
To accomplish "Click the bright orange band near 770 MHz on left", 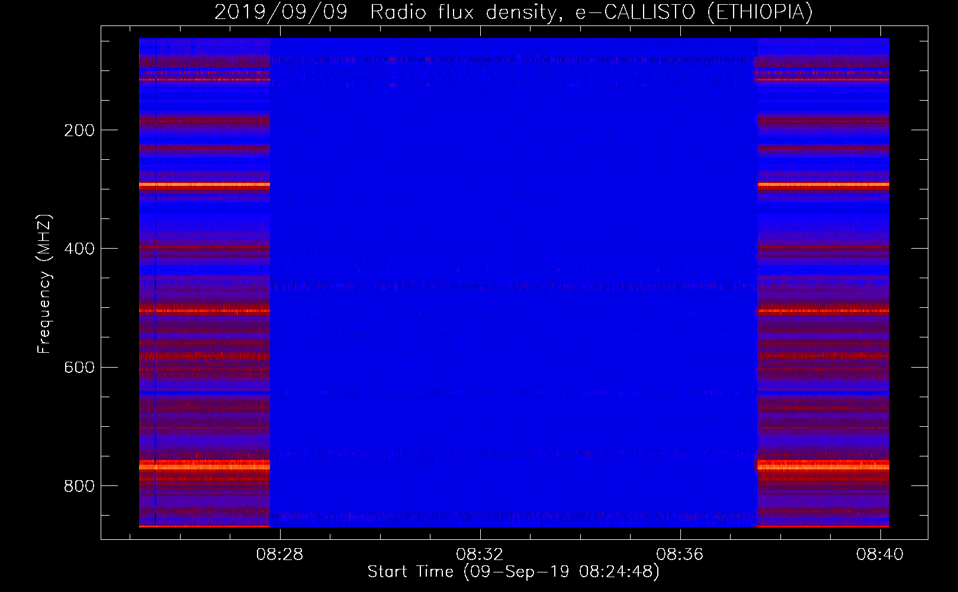I will point(204,465).
